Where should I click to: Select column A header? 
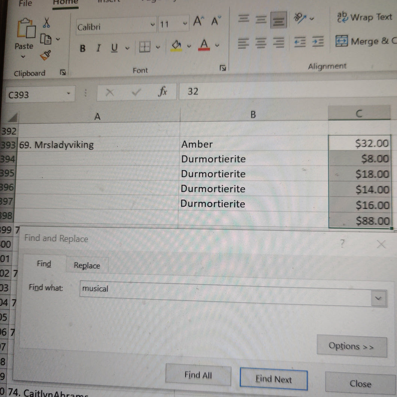(x=99, y=116)
